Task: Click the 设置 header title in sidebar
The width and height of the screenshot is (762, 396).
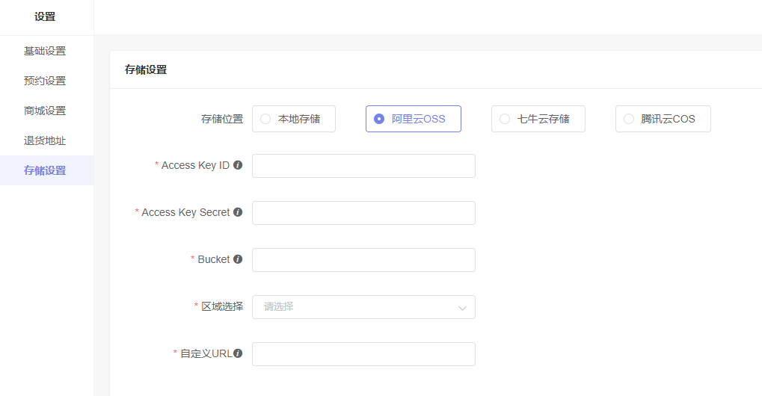Action: tap(45, 17)
